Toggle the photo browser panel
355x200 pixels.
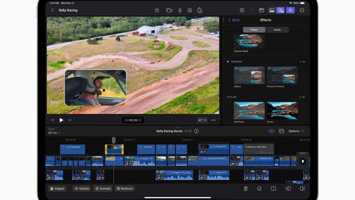pos(271,10)
